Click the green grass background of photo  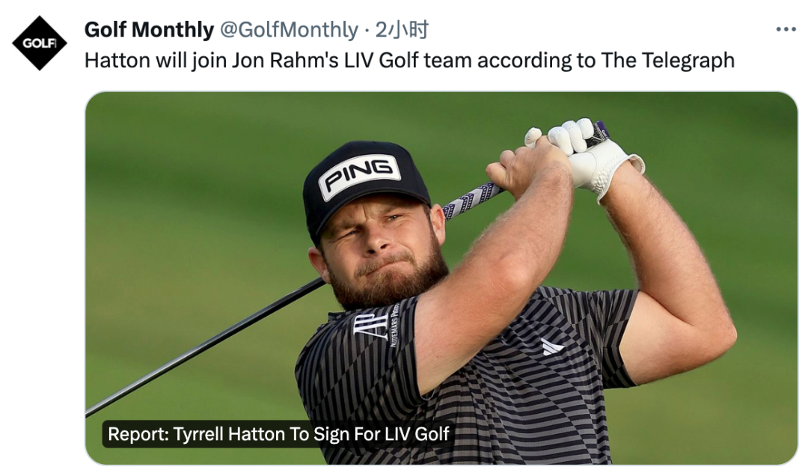pos(187,187)
